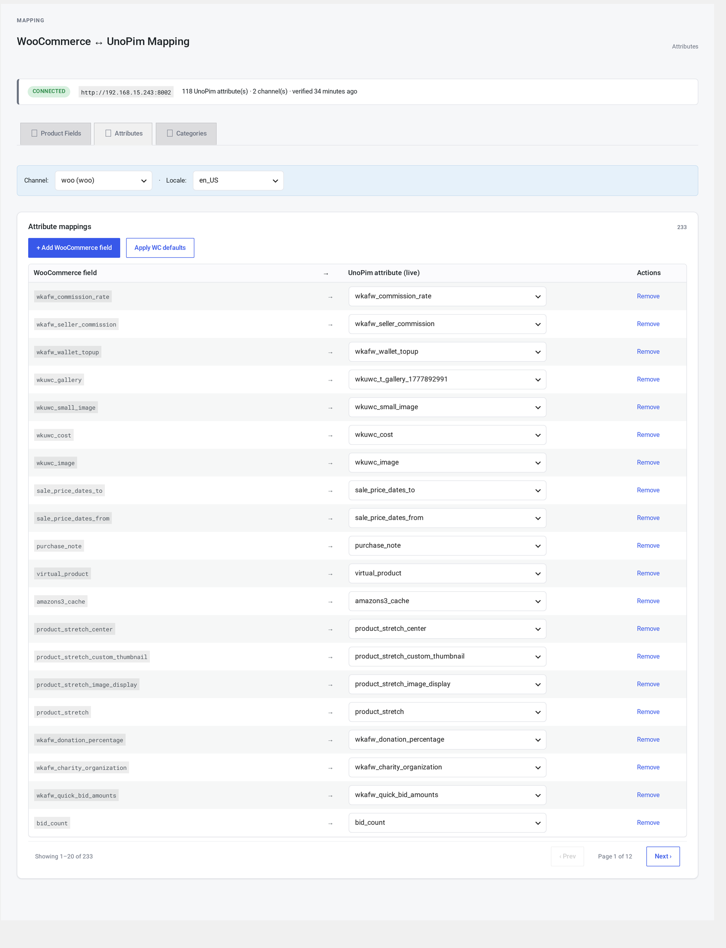Switch to the Attributes tab
This screenshot has height=948, width=726.
[x=123, y=134]
